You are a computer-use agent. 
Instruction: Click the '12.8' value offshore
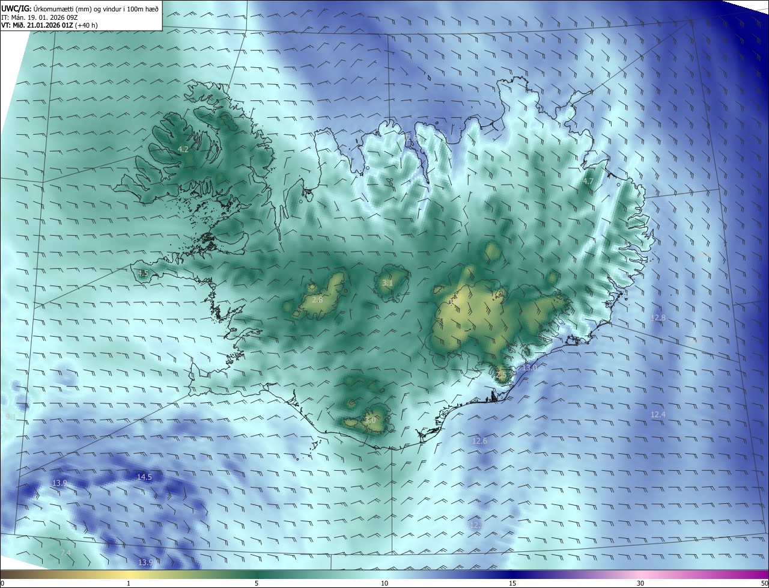(658, 317)
